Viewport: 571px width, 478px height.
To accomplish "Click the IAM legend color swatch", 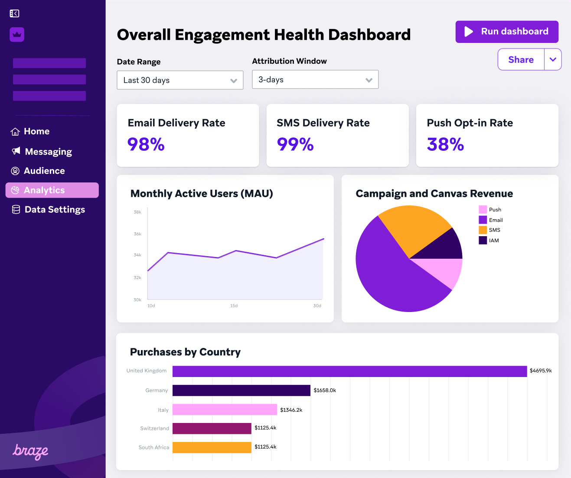I will [x=483, y=241].
